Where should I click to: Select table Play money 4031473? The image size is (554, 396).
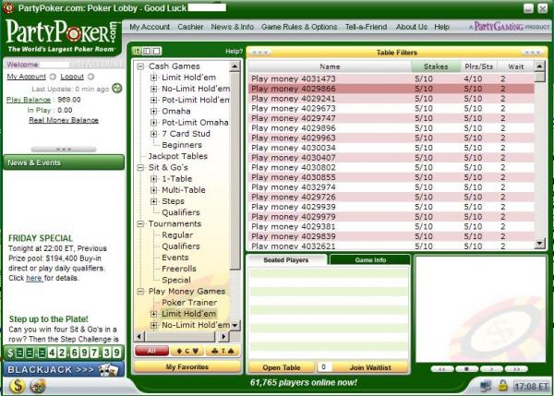pos(391,78)
